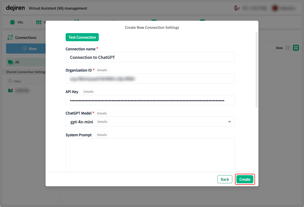The image size is (304, 207).
Task: Open Details for API Key
Action: click(89, 91)
